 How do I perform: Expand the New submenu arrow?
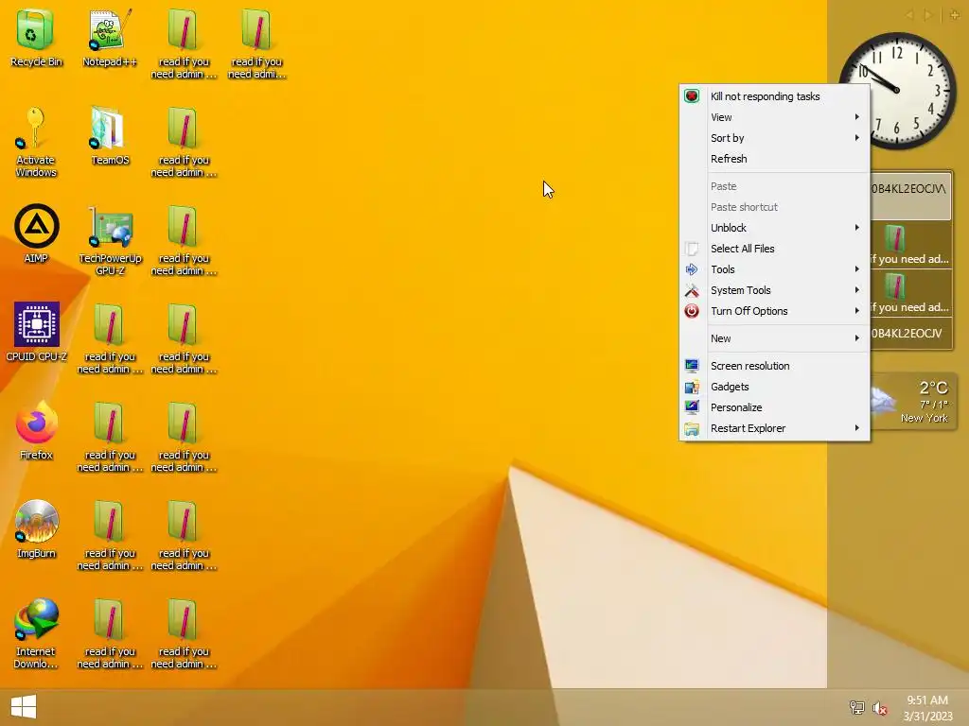click(857, 337)
